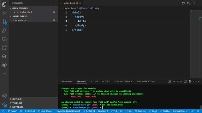Toggle the Spell checker status item
The height and width of the screenshot is (113, 202).
point(153,111)
